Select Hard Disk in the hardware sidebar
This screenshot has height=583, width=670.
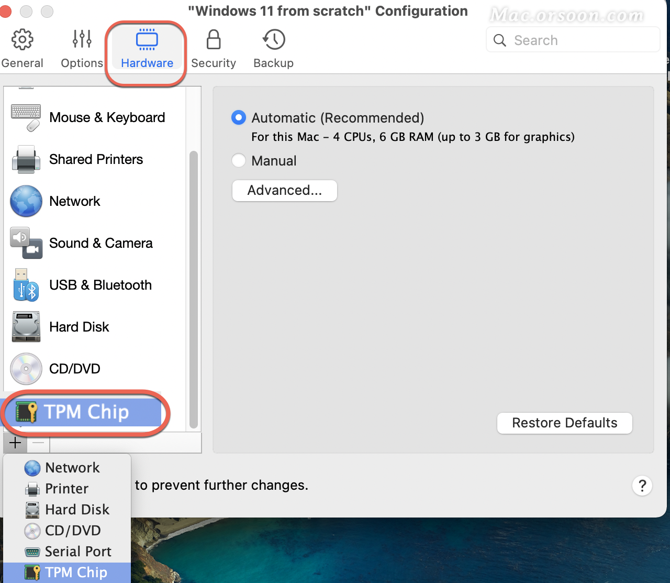pyautogui.click(x=94, y=327)
